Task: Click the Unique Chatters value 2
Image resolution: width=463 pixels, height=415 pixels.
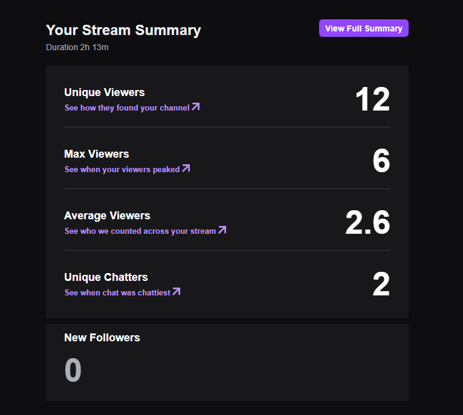Action: [381, 284]
